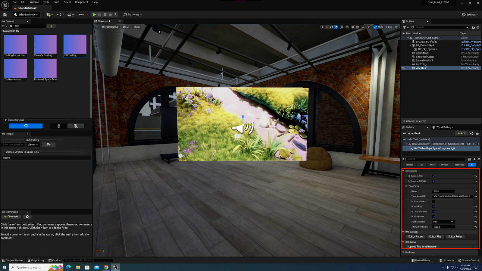Save the current level with disk icon
The image size is (482, 271).
click(5, 14)
